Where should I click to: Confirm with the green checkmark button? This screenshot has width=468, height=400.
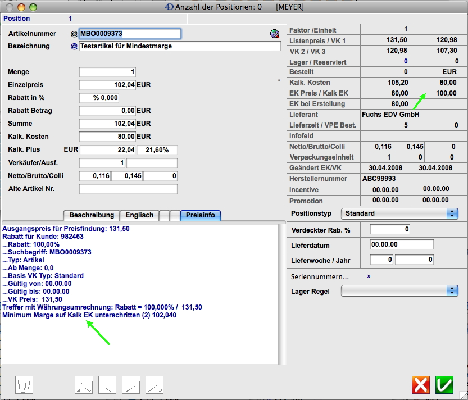point(444,385)
